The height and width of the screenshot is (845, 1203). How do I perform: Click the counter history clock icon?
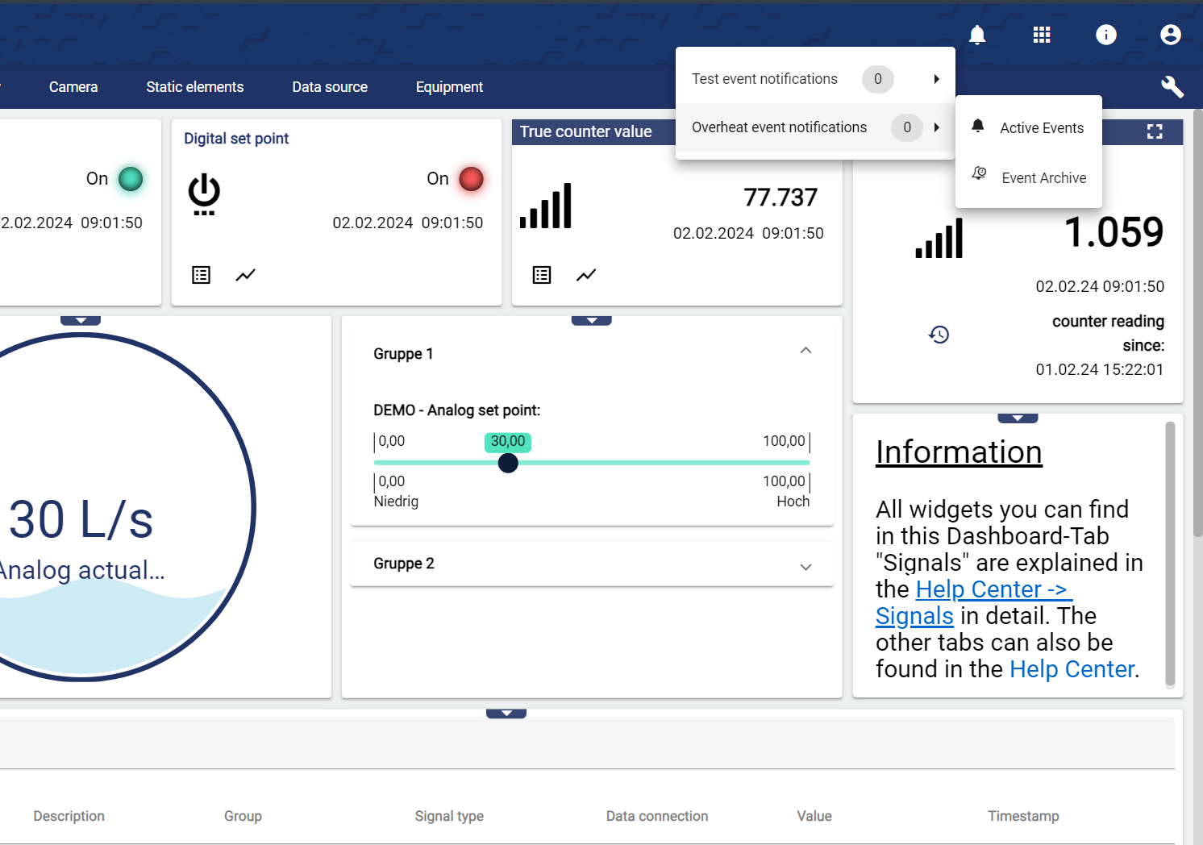pyautogui.click(x=939, y=335)
